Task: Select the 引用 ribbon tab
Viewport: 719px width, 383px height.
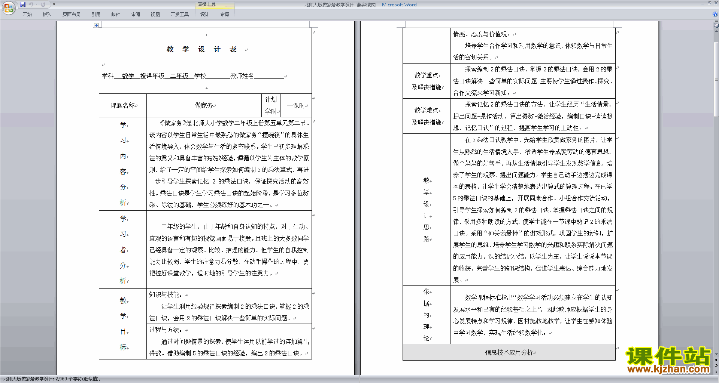Action: 96,14
